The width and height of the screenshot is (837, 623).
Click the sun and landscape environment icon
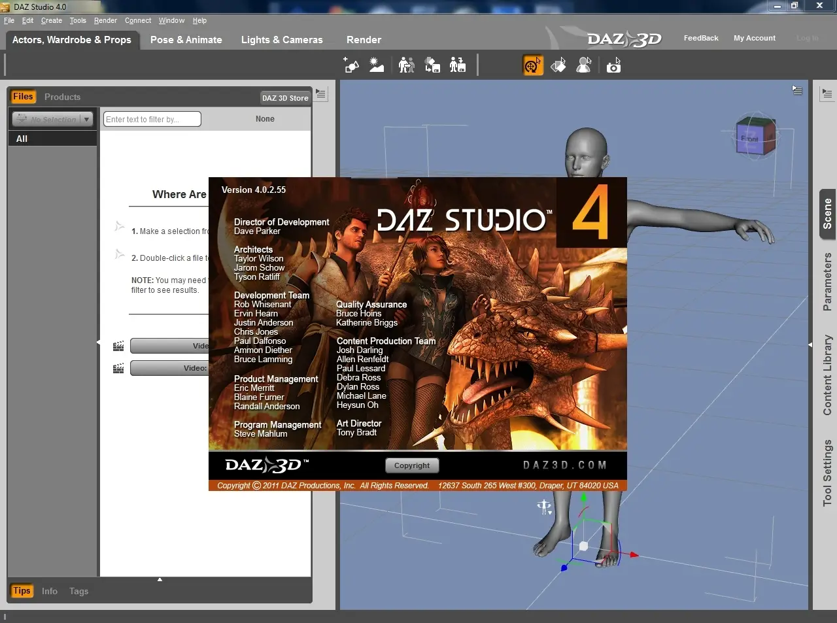pos(377,65)
